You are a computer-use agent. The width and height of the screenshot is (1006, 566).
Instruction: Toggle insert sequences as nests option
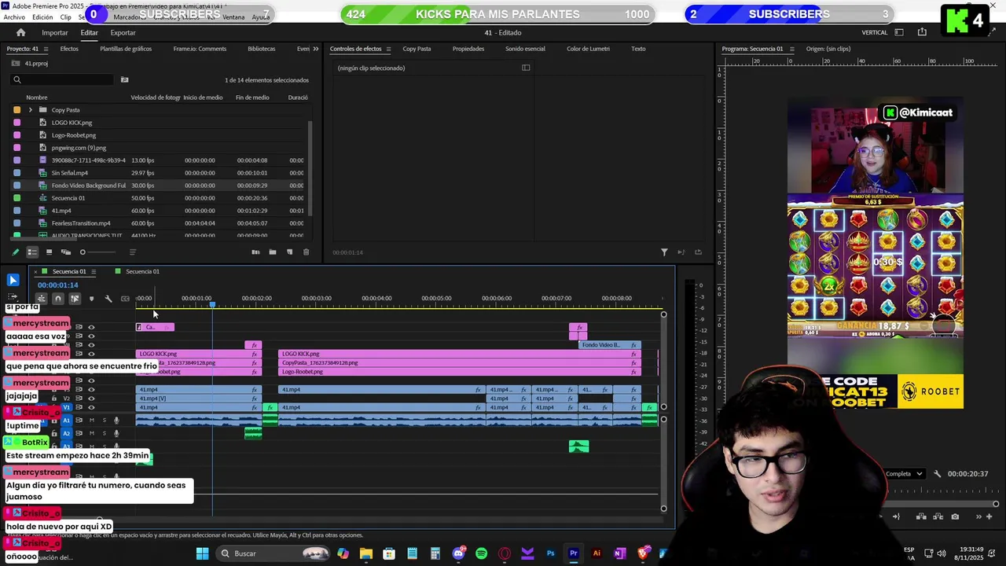coord(41,299)
